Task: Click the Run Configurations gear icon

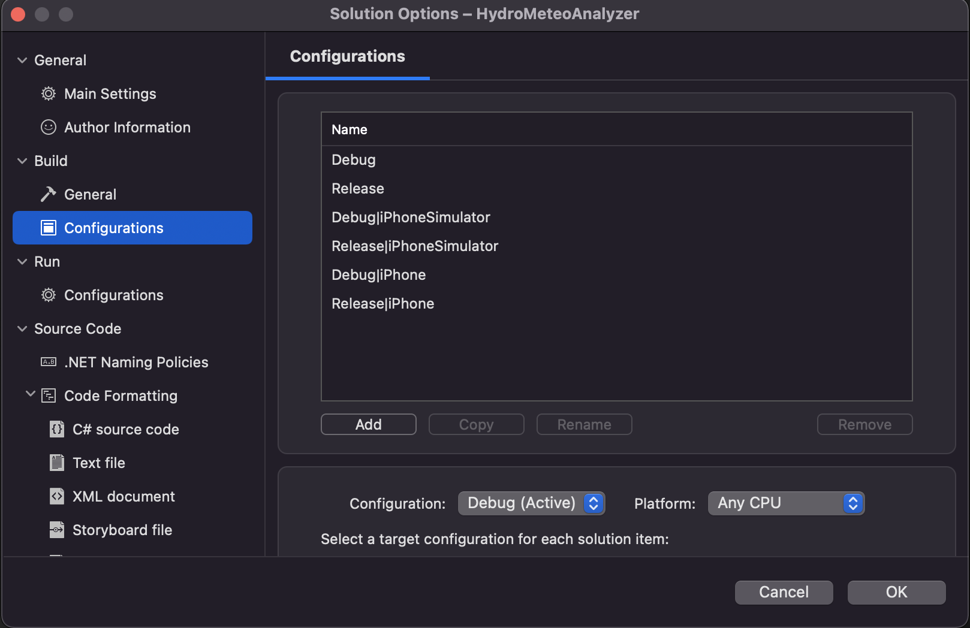Action: point(49,295)
